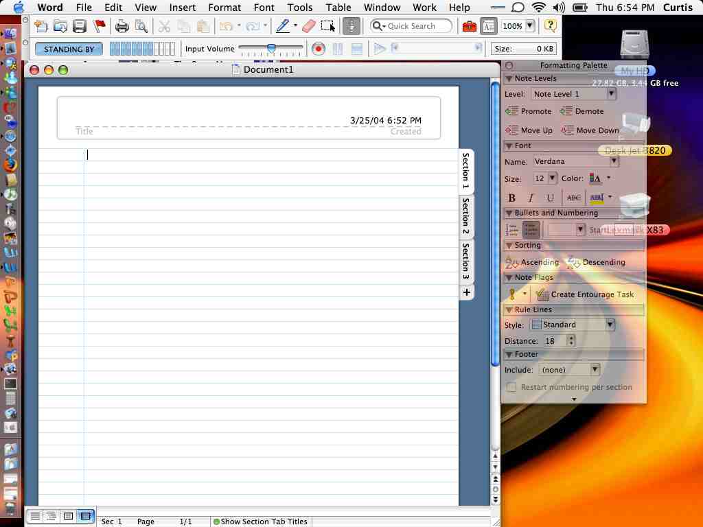Click in the Quick Search field
This screenshot has height=527, width=703.
(x=411, y=26)
